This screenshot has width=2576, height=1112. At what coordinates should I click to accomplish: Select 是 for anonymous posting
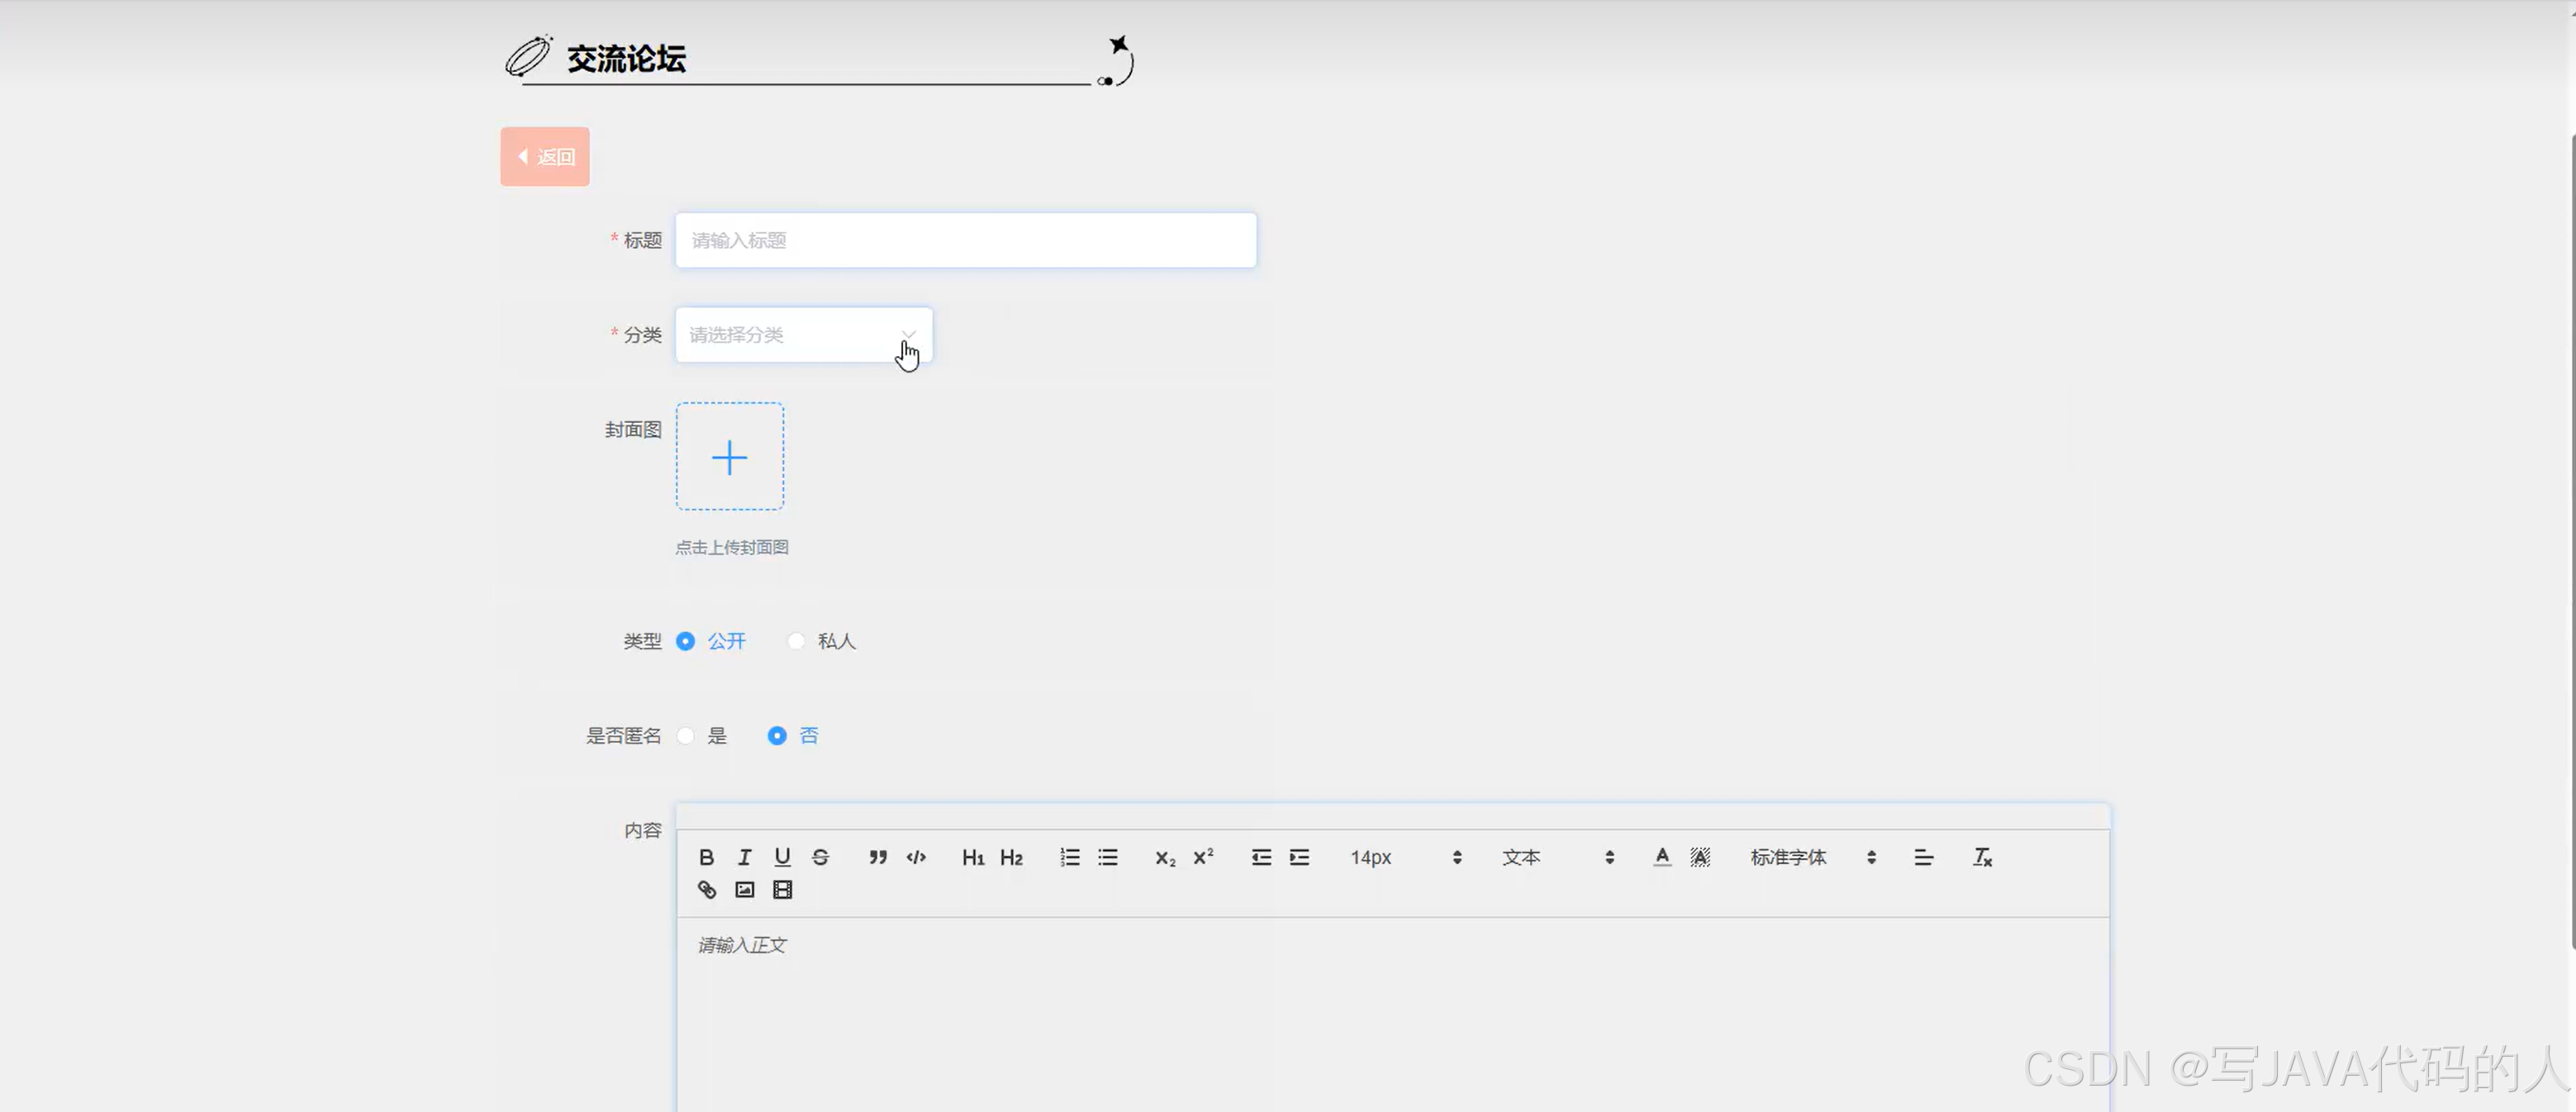click(x=686, y=736)
